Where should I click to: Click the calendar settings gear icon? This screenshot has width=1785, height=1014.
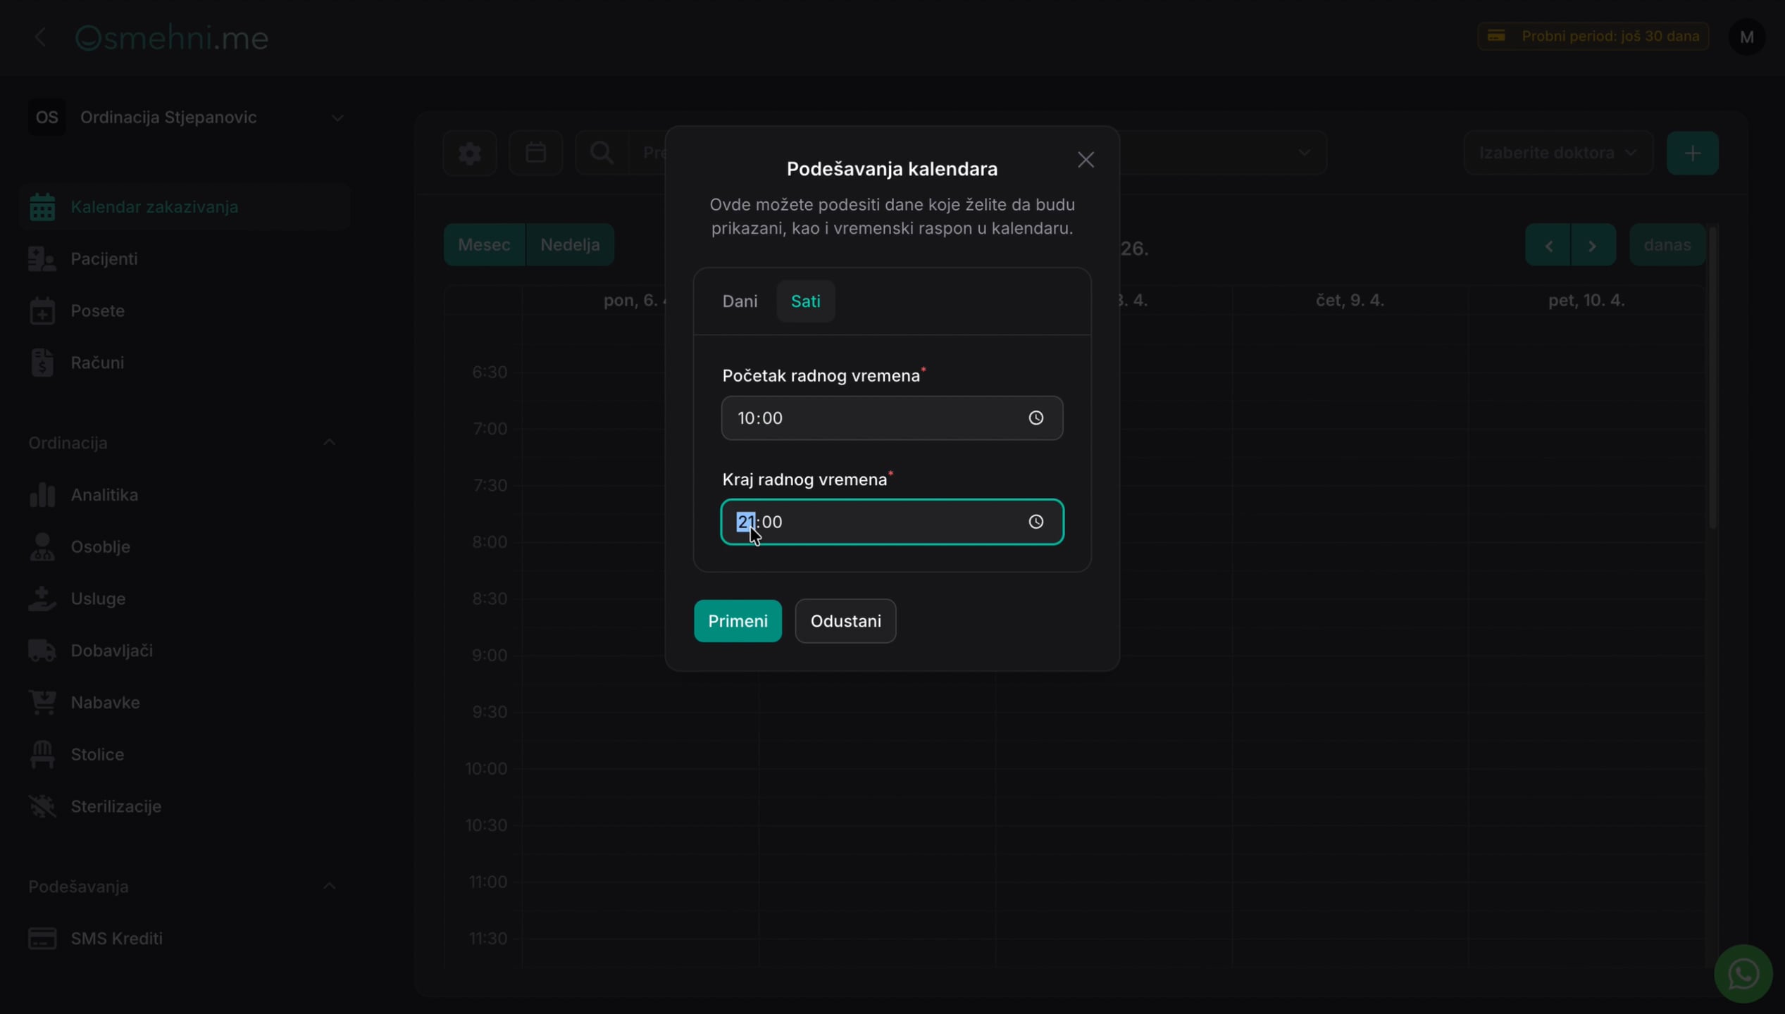[x=470, y=153]
